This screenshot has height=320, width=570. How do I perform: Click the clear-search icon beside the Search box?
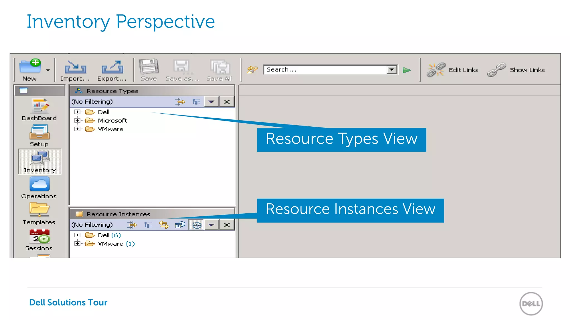click(252, 70)
